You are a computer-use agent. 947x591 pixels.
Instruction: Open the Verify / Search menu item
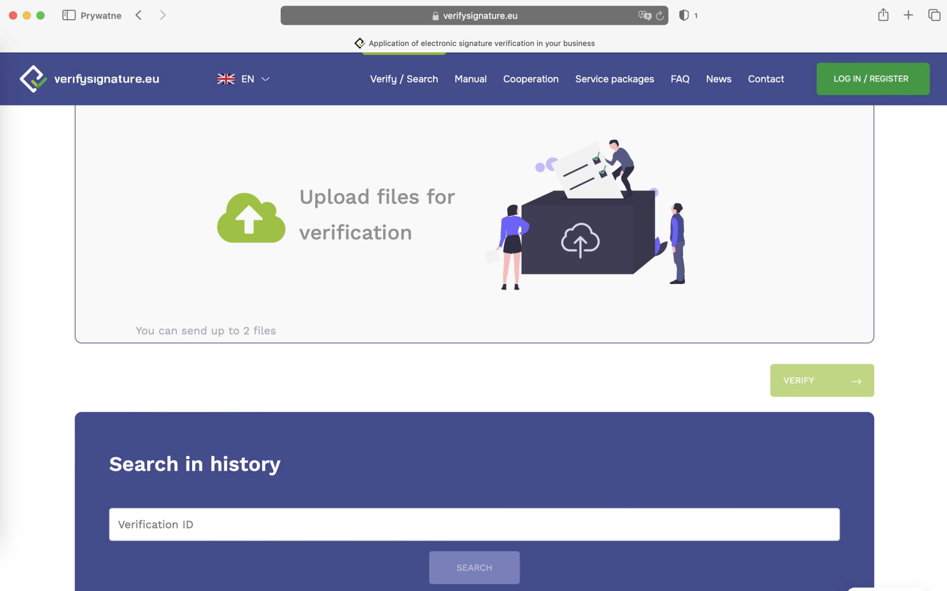[x=403, y=79]
